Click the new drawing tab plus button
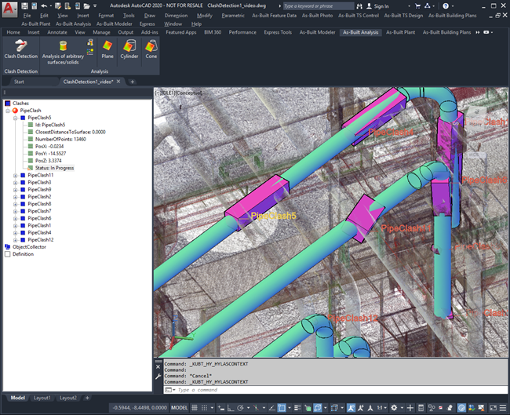 132,82
